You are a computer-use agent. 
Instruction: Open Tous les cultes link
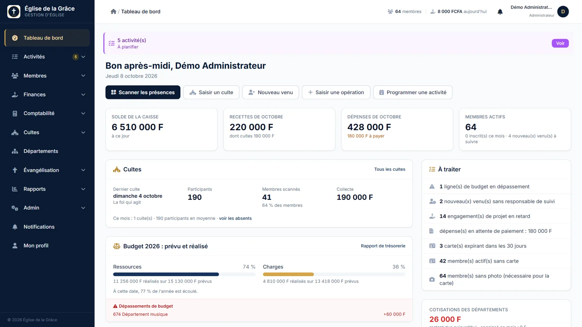[390, 169]
